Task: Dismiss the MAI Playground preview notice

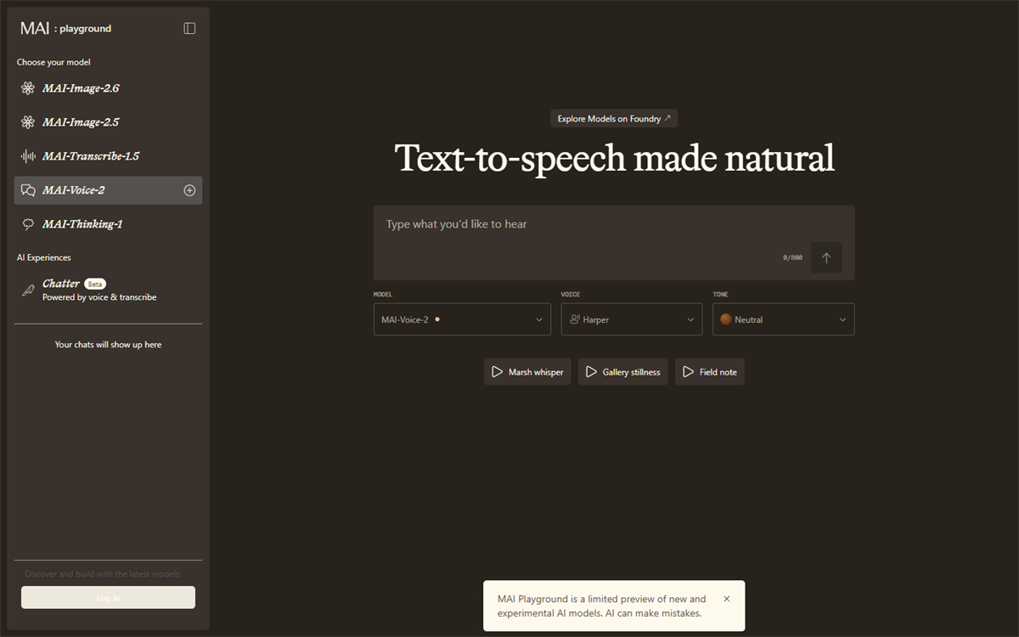Action: pos(726,599)
